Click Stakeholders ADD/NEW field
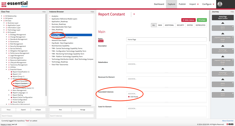This screenshot has height=126, width=235. (x=166, y=67)
